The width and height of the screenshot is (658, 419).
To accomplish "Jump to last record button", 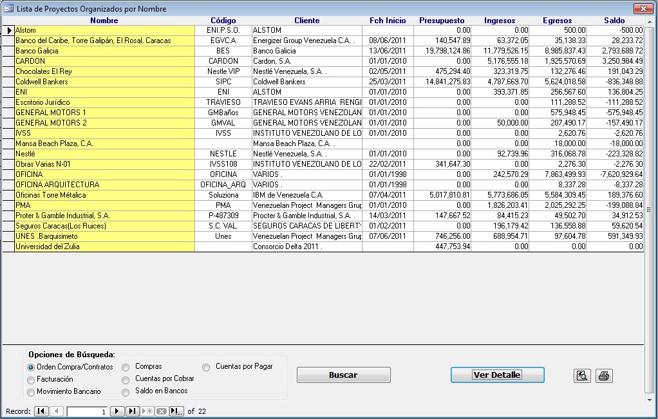I will [132, 411].
